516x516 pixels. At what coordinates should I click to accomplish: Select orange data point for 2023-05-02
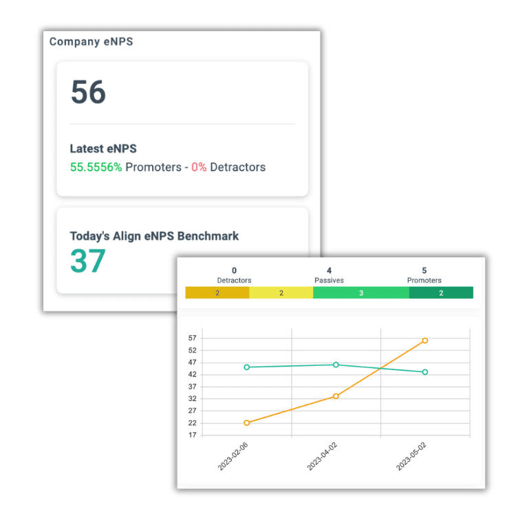(425, 341)
